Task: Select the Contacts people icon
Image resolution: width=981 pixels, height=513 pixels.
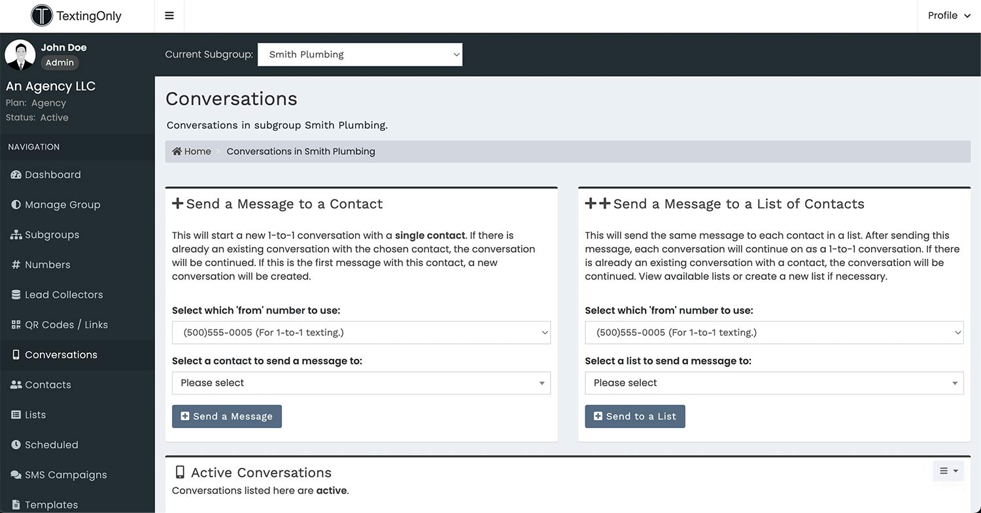Action: pos(15,384)
